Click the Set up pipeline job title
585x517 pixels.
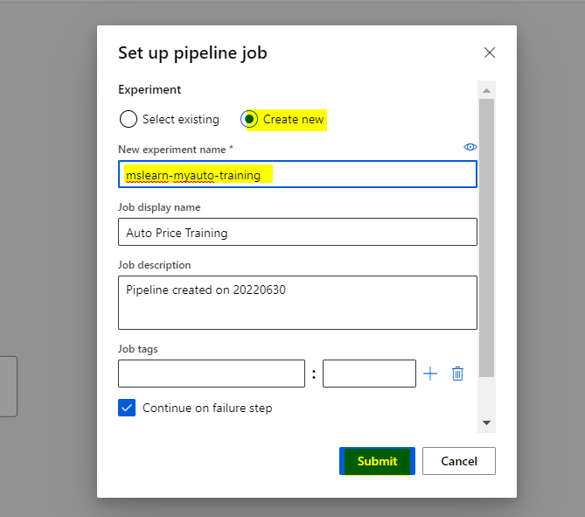(x=192, y=52)
